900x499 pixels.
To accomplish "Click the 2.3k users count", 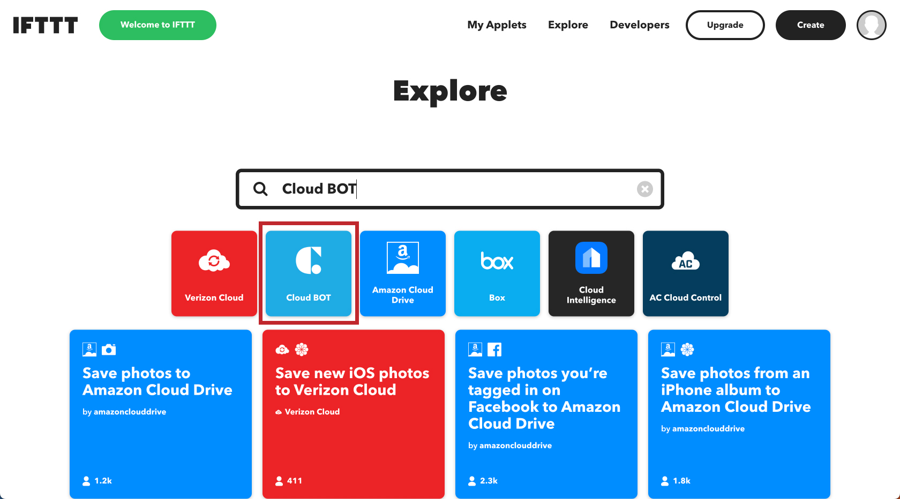I will (483, 481).
